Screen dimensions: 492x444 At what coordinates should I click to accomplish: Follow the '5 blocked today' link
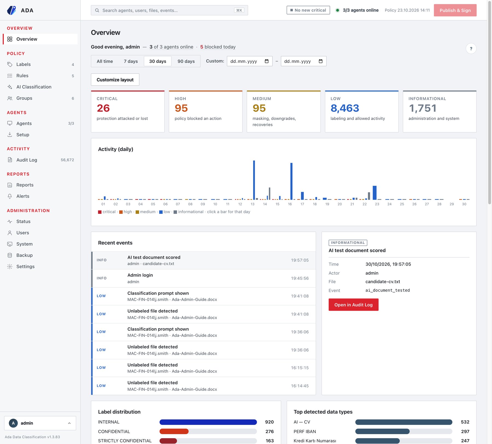[x=218, y=47]
